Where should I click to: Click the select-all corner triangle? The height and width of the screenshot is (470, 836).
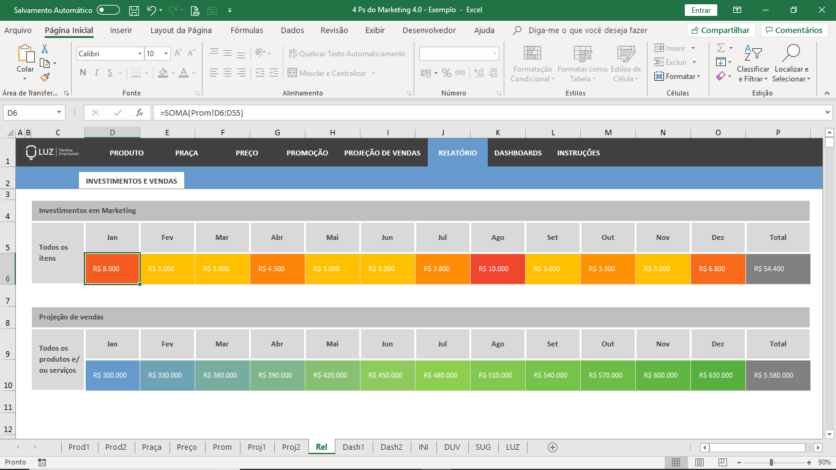(10, 133)
